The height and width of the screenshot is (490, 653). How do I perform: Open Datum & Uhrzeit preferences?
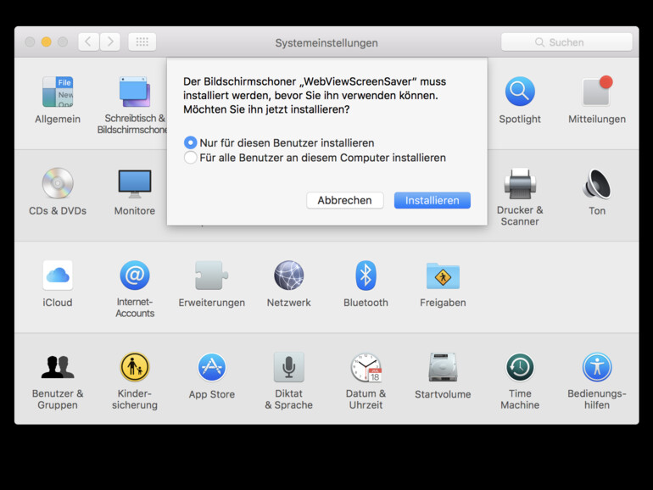(x=366, y=367)
